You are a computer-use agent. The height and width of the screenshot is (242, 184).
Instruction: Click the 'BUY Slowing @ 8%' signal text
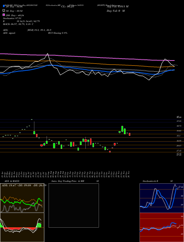pos(58,33)
